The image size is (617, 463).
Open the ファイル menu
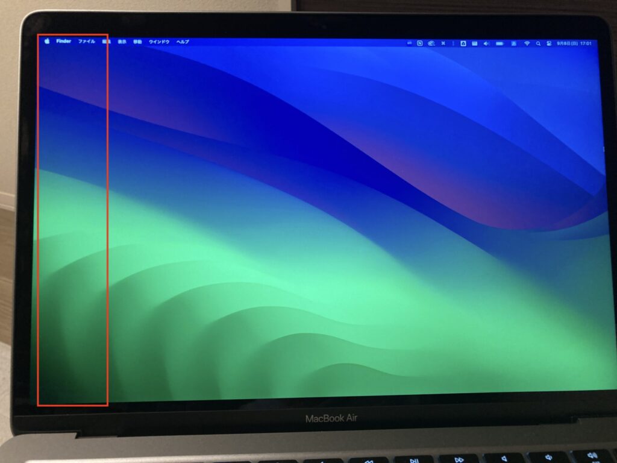pyautogui.click(x=87, y=42)
